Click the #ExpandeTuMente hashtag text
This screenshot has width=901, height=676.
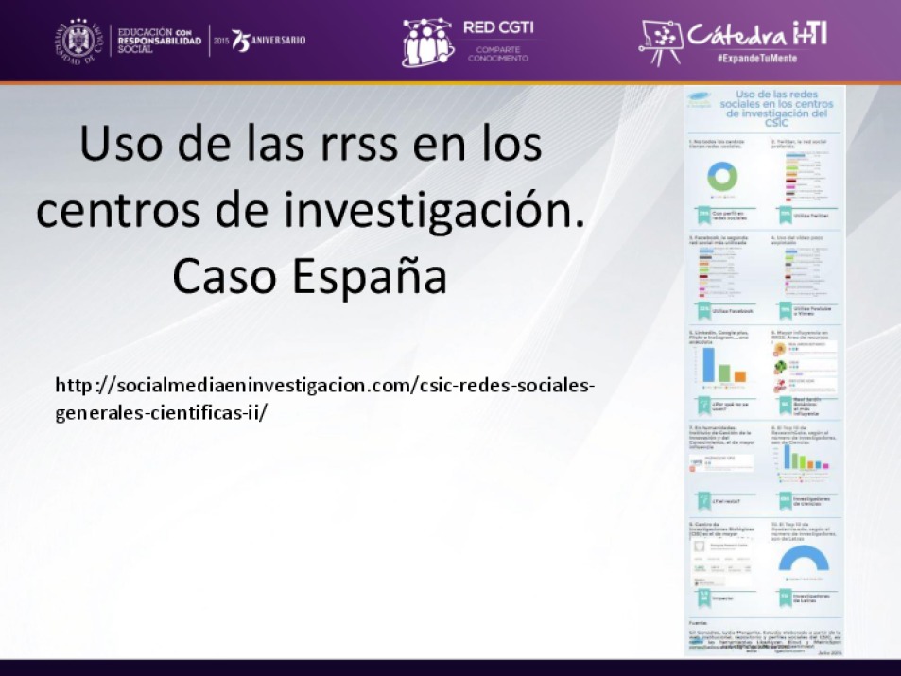click(x=756, y=58)
